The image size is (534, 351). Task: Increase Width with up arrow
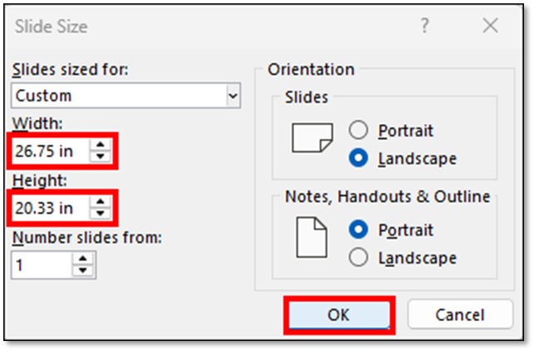100,146
